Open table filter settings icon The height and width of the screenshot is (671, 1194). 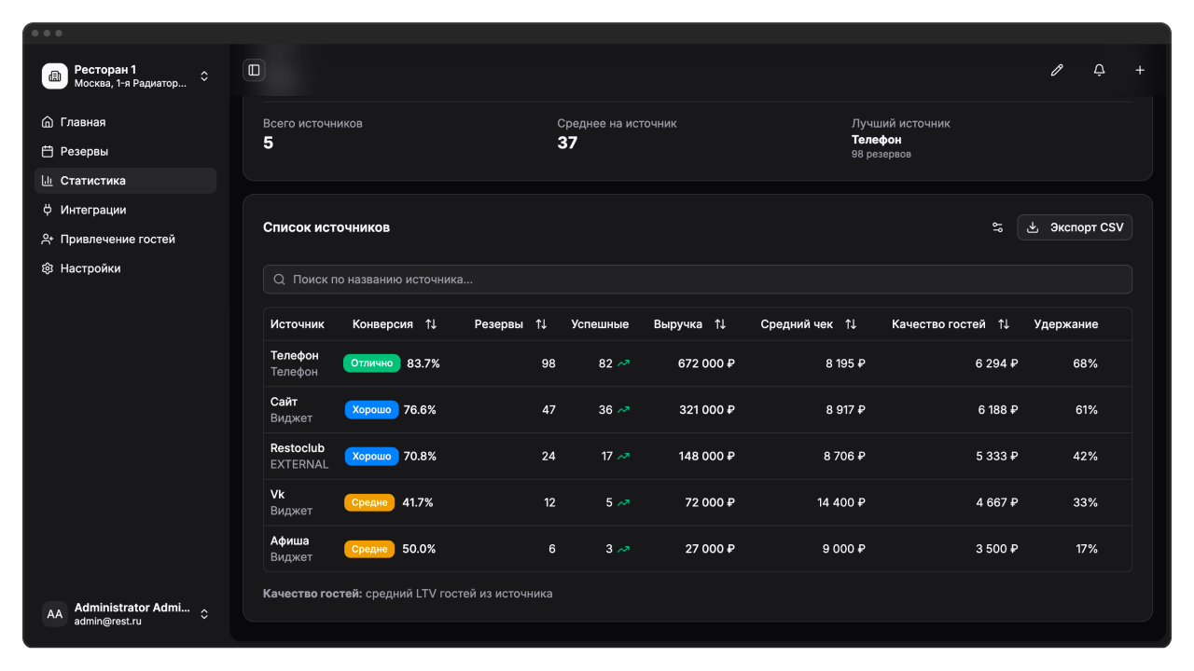click(997, 227)
